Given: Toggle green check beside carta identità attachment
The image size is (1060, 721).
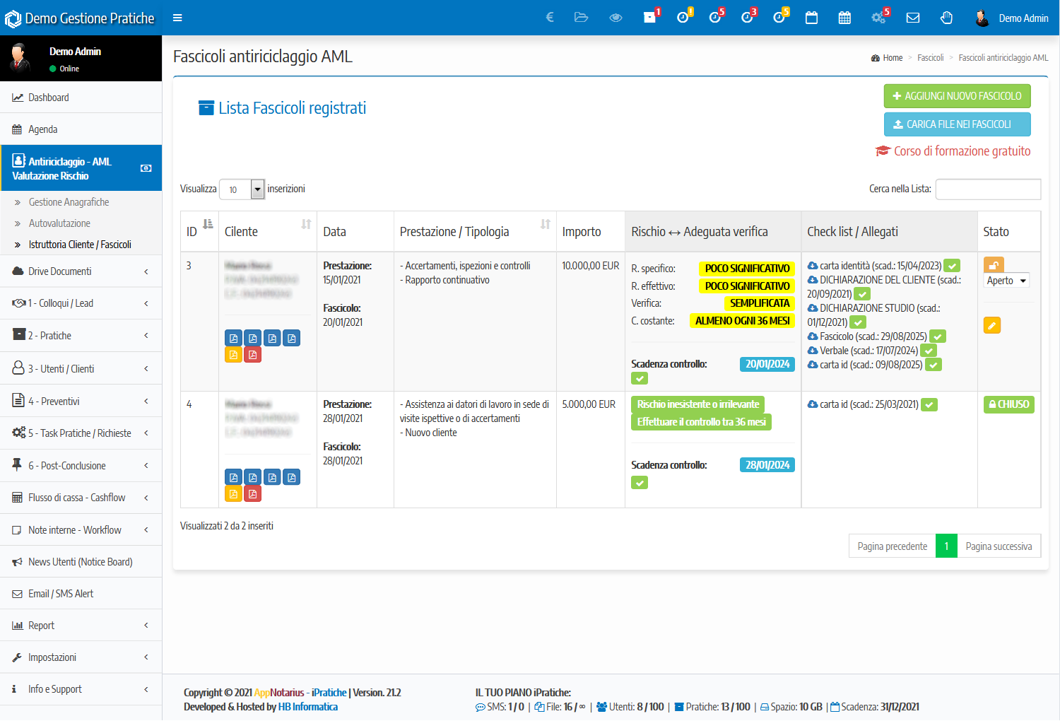Looking at the screenshot, I should point(953,266).
